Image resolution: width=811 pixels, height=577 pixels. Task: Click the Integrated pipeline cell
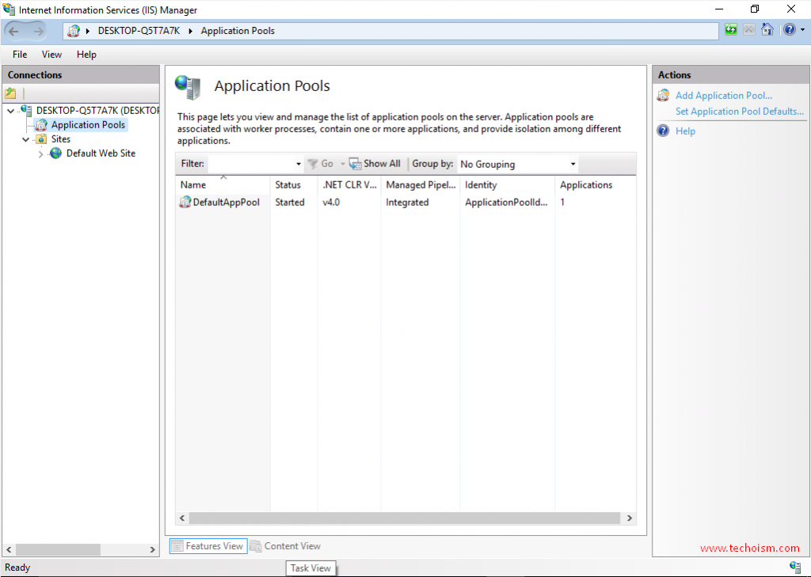(407, 202)
